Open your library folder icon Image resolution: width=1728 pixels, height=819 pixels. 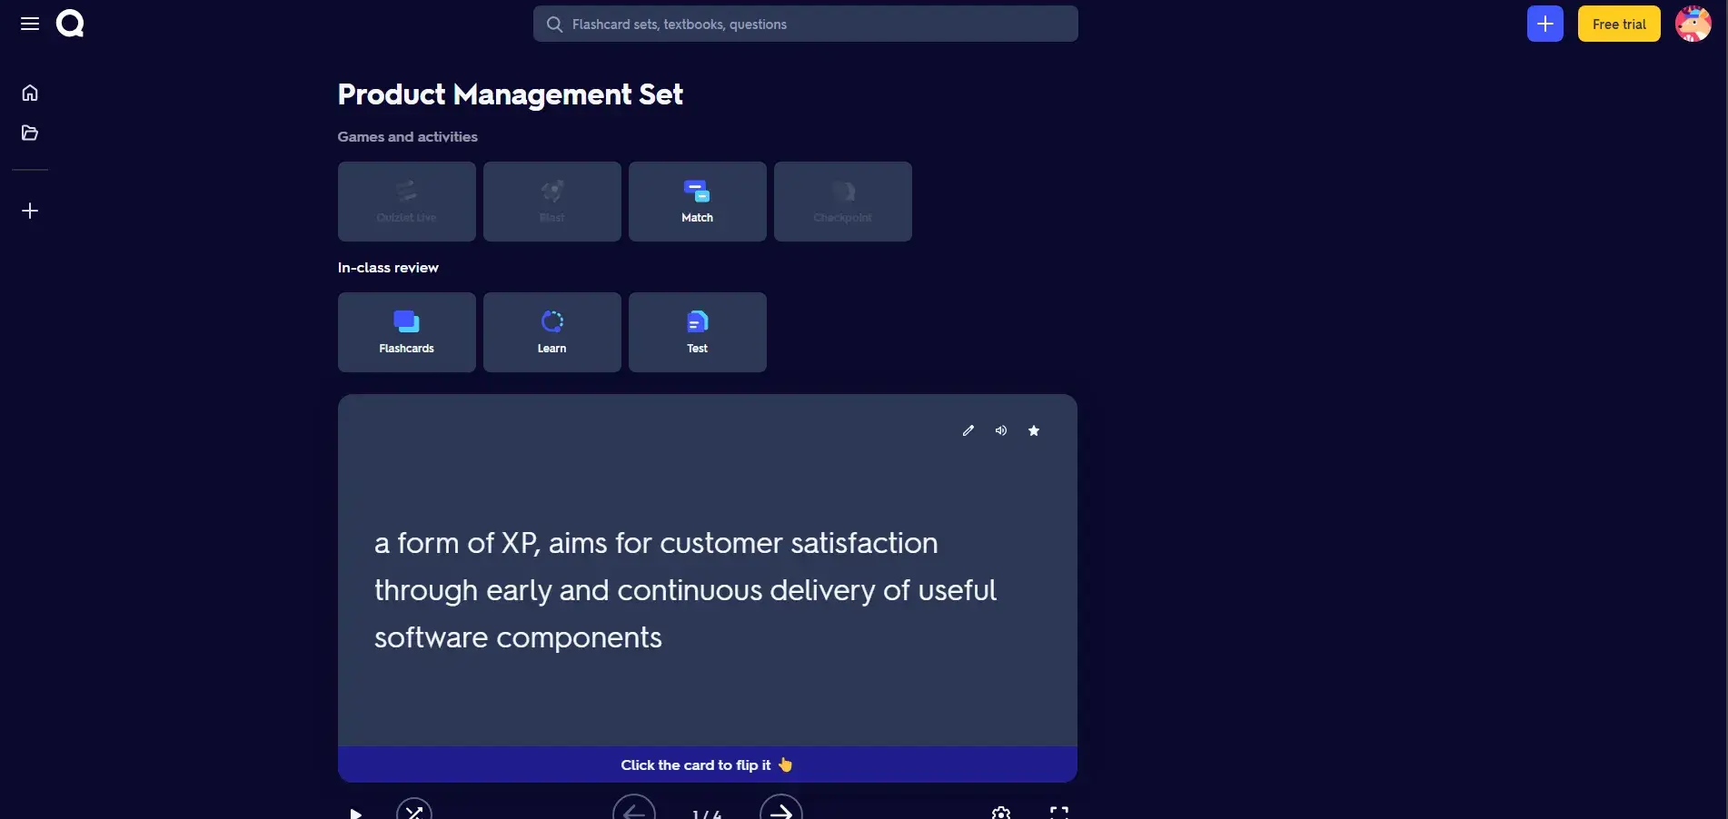coord(30,133)
